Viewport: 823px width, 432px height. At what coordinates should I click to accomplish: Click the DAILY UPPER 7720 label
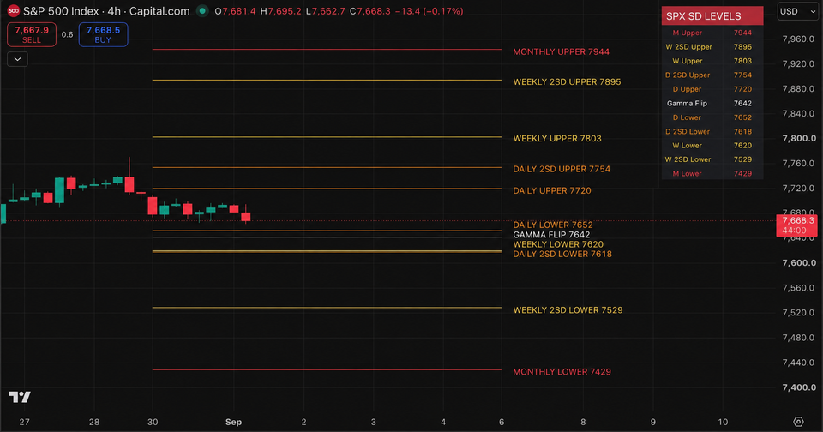click(x=551, y=190)
